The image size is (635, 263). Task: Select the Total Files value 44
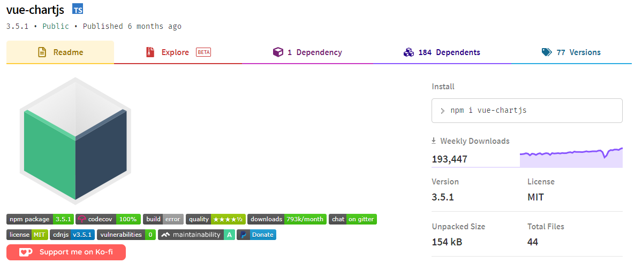click(533, 242)
